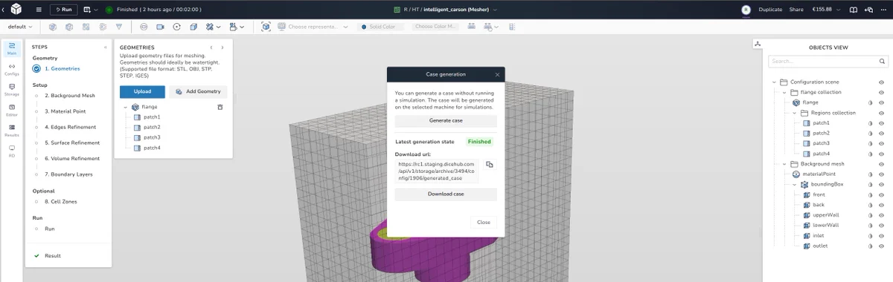Click the download URL text box
This screenshot has width=893, height=282.
pyautogui.click(x=437, y=171)
